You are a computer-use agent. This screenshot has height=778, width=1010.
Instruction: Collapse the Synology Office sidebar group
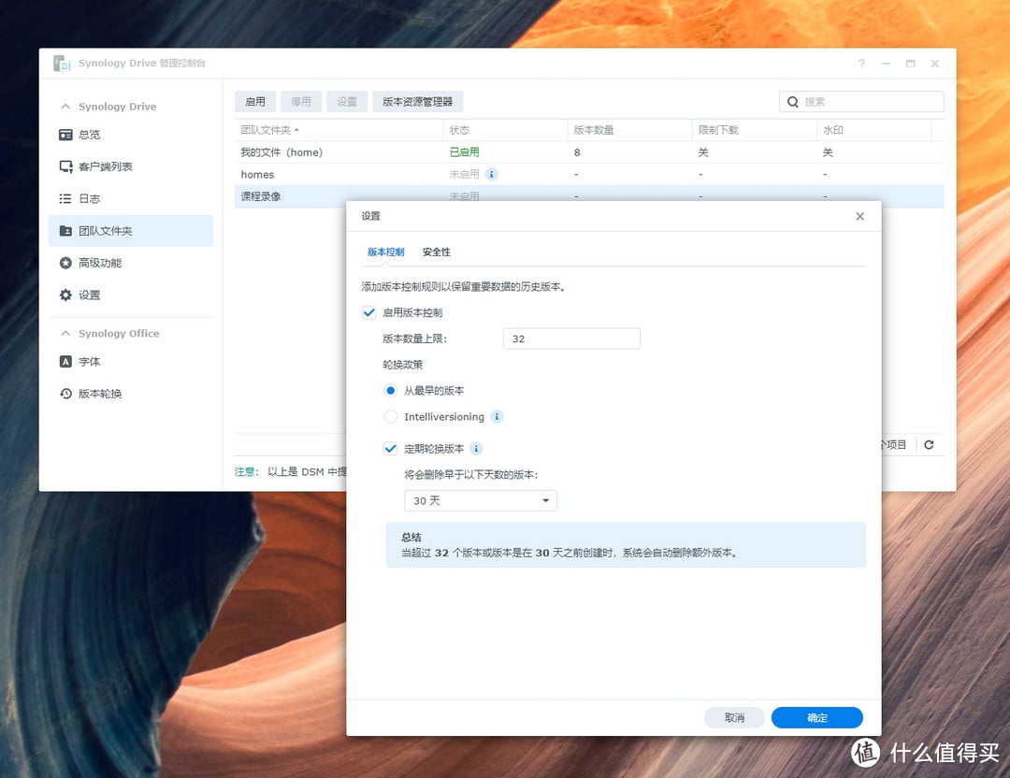click(x=65, y=334)
